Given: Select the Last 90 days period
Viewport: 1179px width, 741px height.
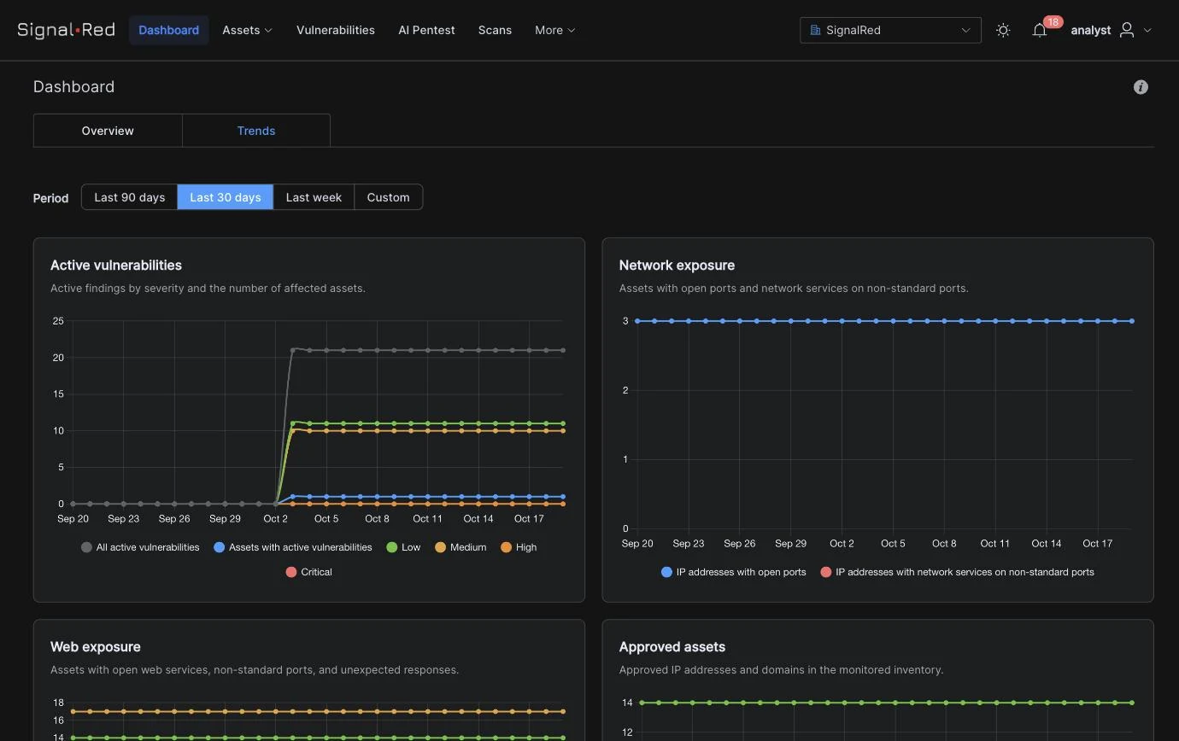Looking at the screenshot, I should 129,197.
